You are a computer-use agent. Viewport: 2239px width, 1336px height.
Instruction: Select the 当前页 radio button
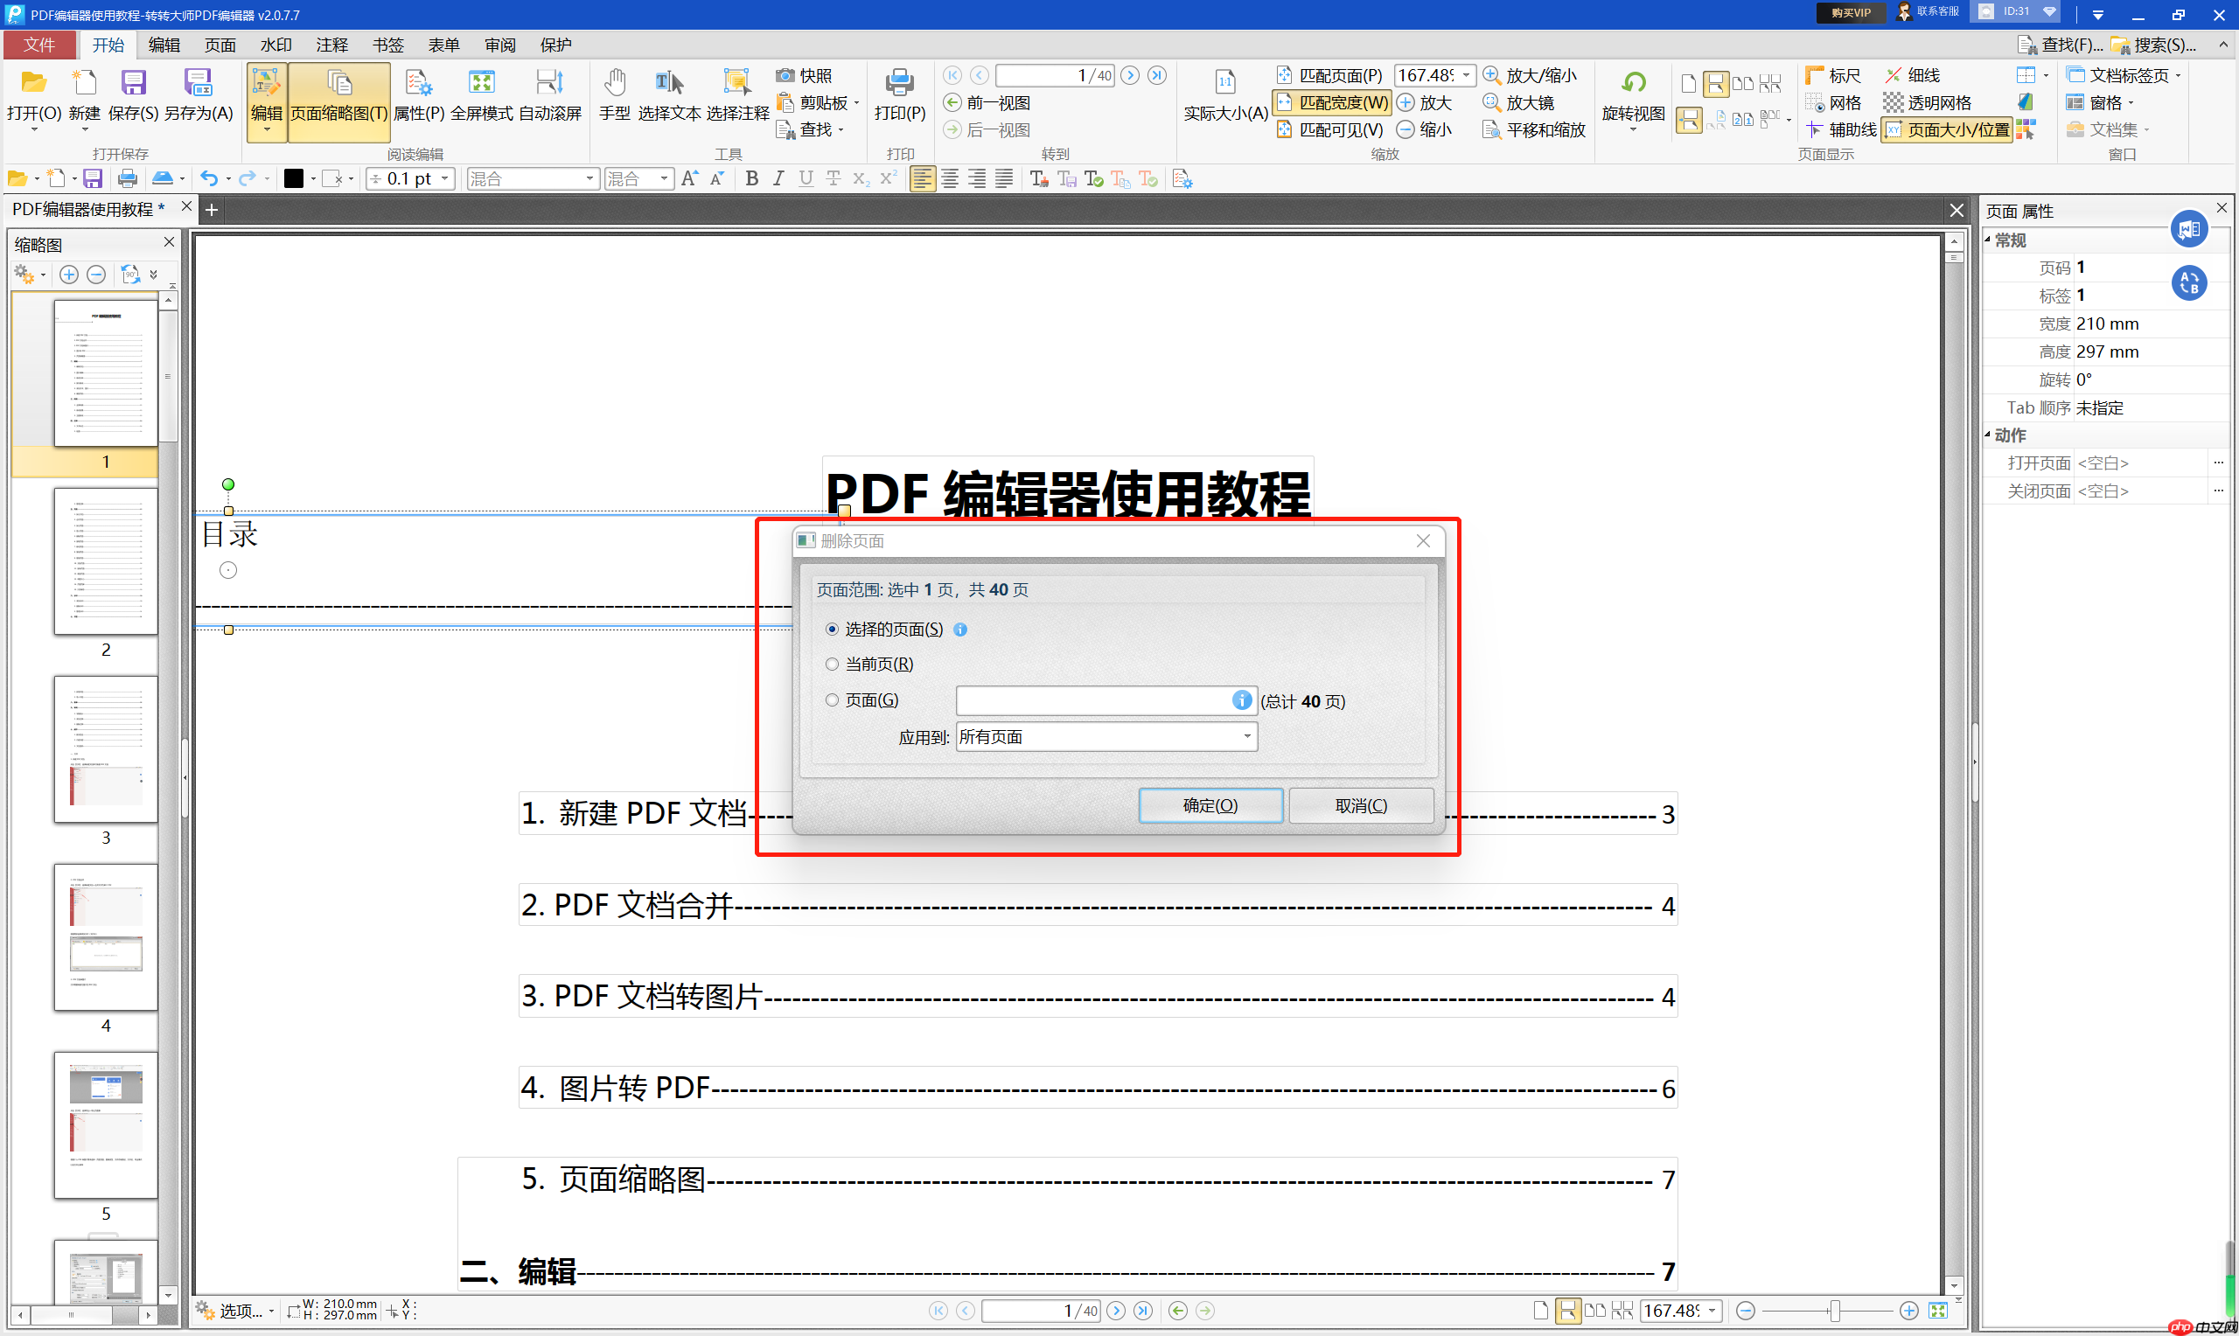click(x=832, y=664)
